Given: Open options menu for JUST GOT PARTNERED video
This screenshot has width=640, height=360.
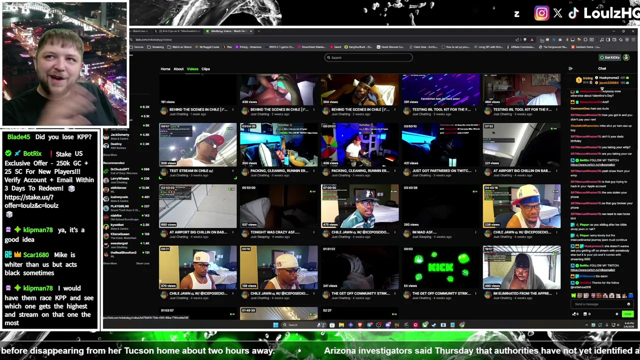Looking at the screenshot, I should [x=476, y=170].
